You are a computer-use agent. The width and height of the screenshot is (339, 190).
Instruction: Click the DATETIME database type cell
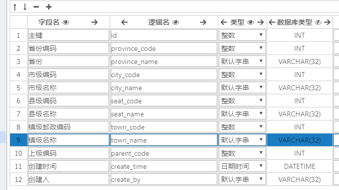click(x=300, y=166)
